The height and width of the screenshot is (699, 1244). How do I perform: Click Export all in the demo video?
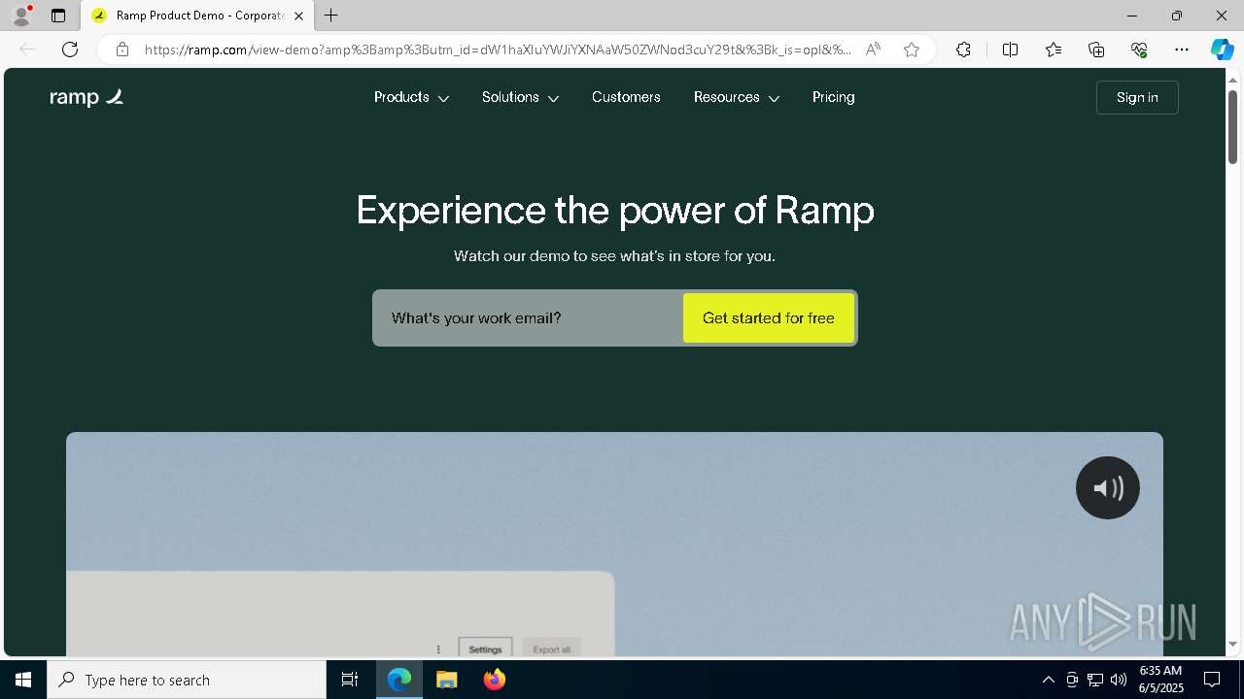pyautogui.click(x=552, y=649)
